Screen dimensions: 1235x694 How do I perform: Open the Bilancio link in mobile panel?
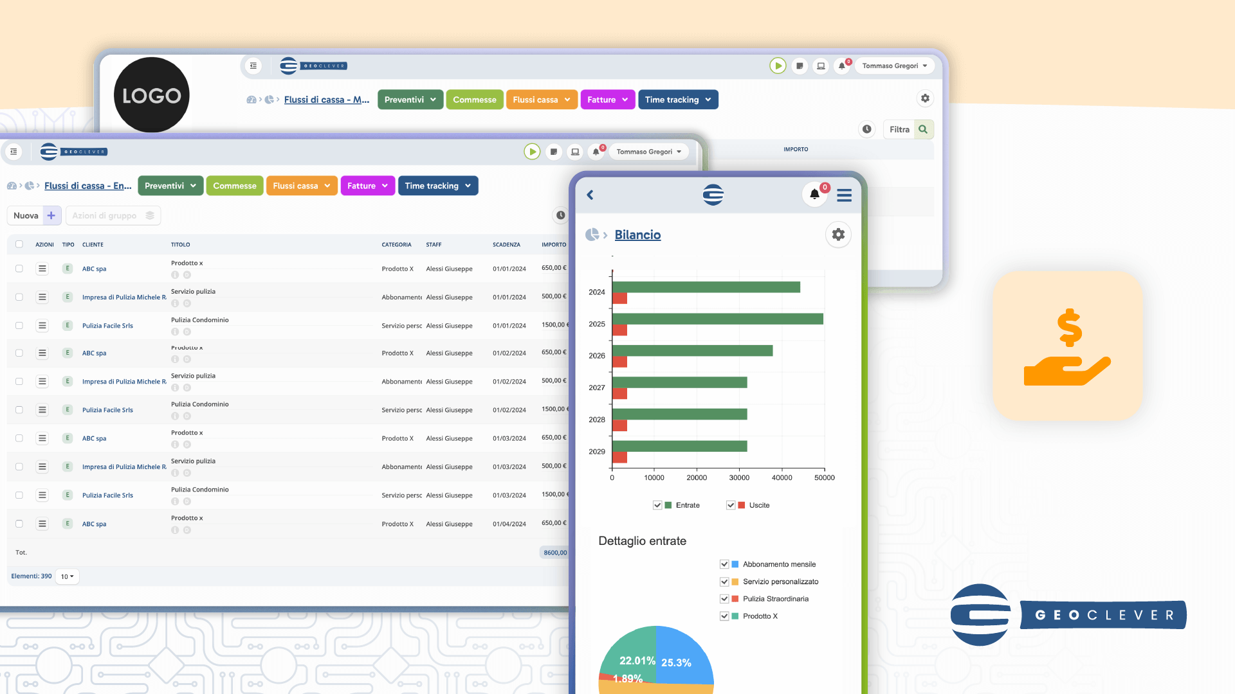637,235
